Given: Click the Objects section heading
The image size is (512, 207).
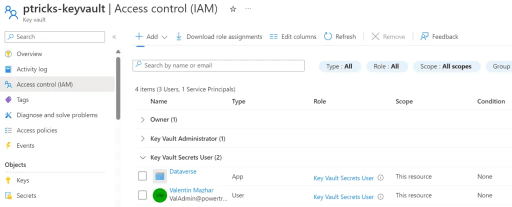Looking at the screenshot, I should 15,165.
